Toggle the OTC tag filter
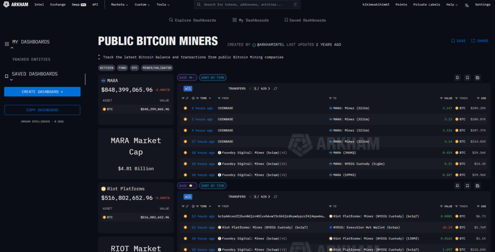The height and width of the screenshot is (252, 495). click(x=135, y=68)
